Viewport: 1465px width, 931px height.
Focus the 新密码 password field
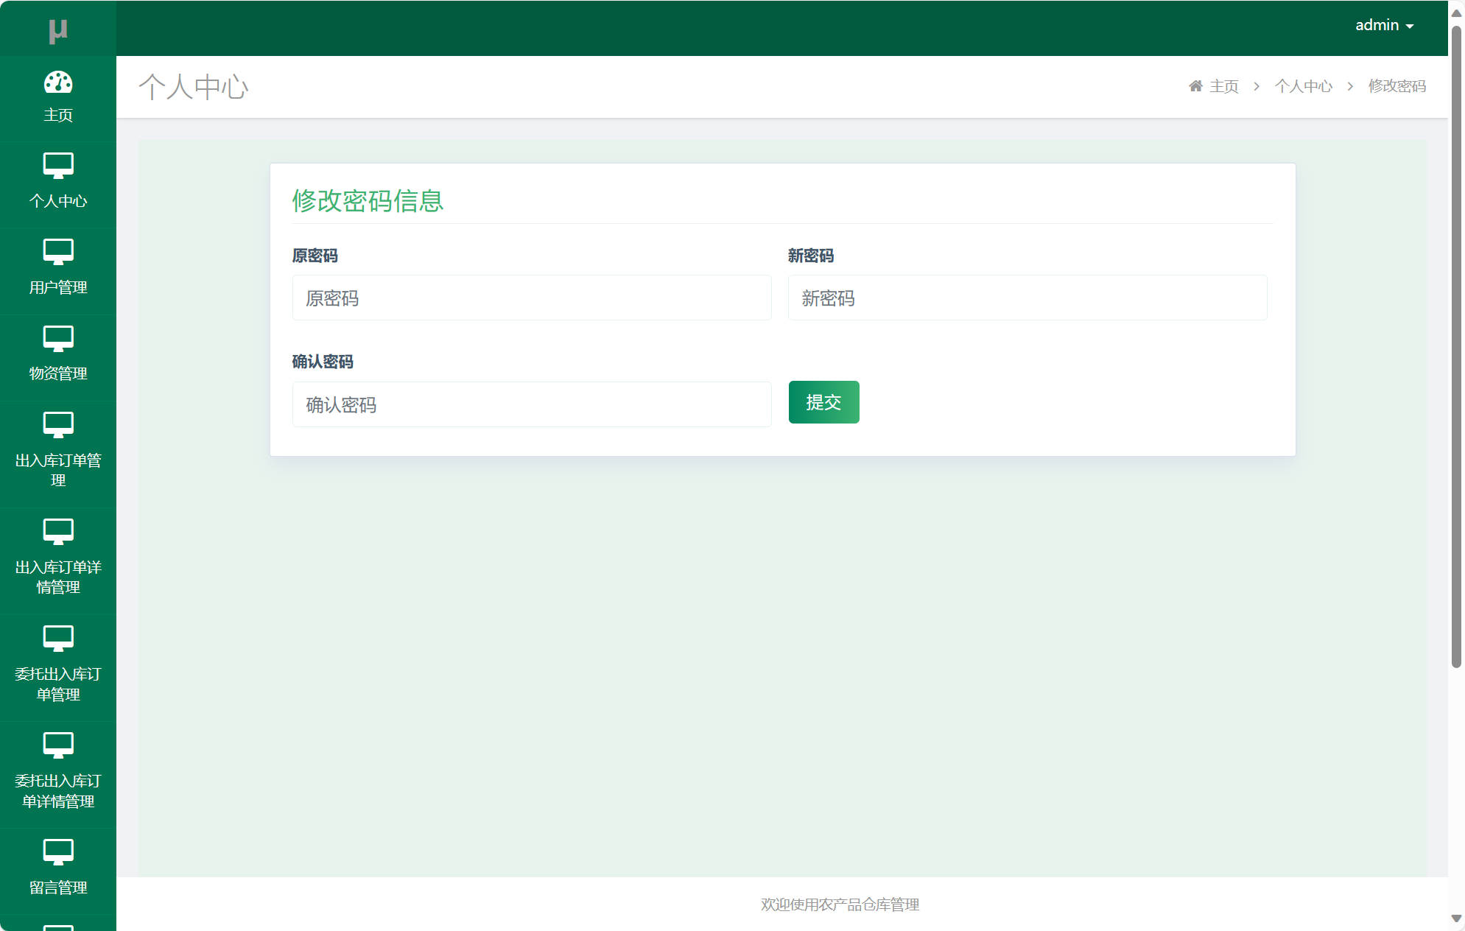(1027, 298)
